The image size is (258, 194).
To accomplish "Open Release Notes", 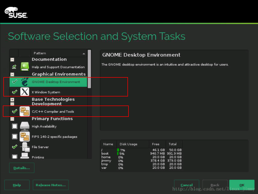I will coord(51,185).
